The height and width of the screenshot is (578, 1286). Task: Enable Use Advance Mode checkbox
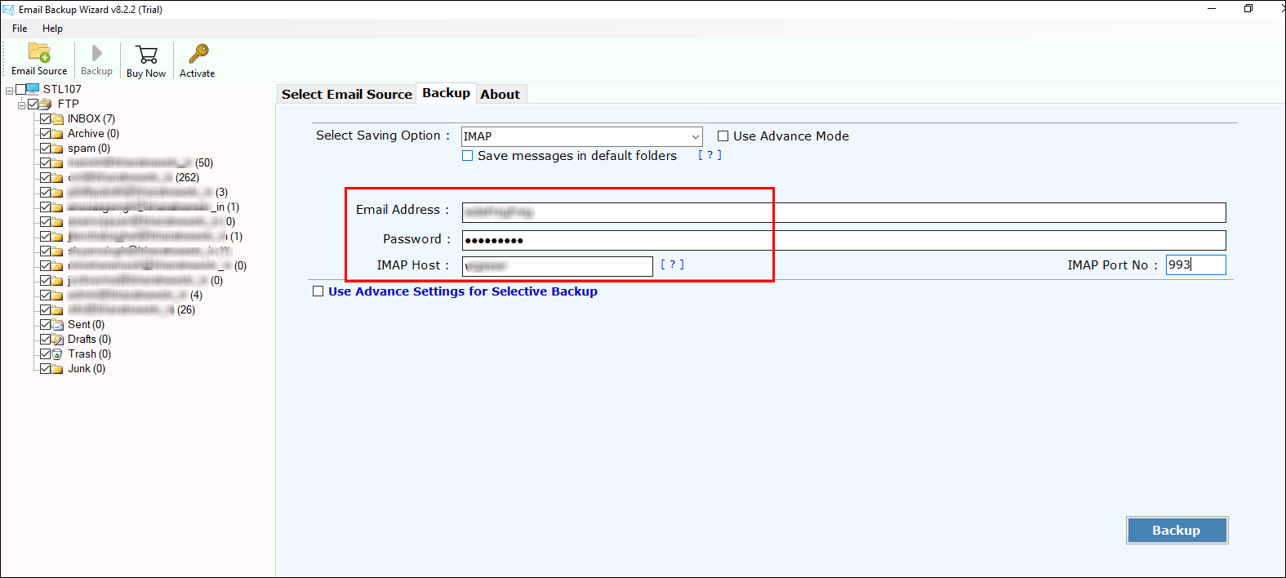pyautogui.click(x=723, y=136)
